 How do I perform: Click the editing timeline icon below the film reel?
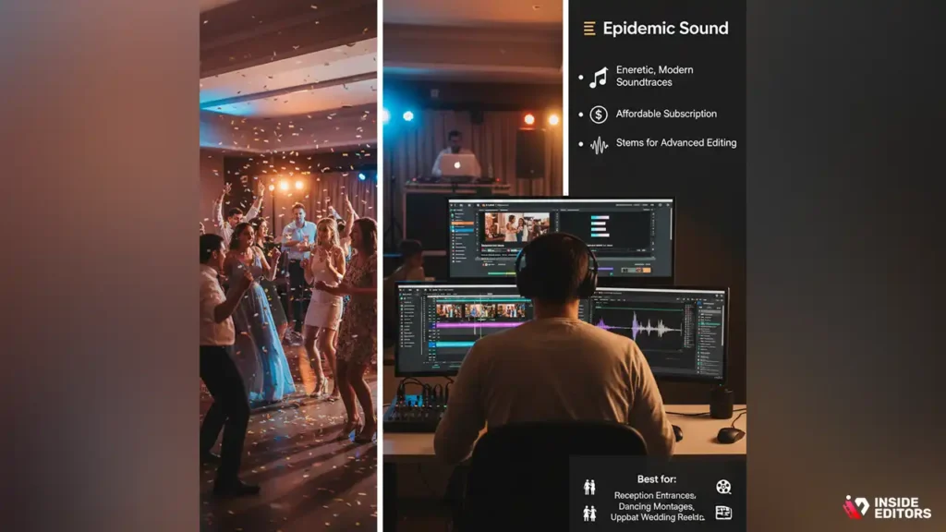click(723, 513)
